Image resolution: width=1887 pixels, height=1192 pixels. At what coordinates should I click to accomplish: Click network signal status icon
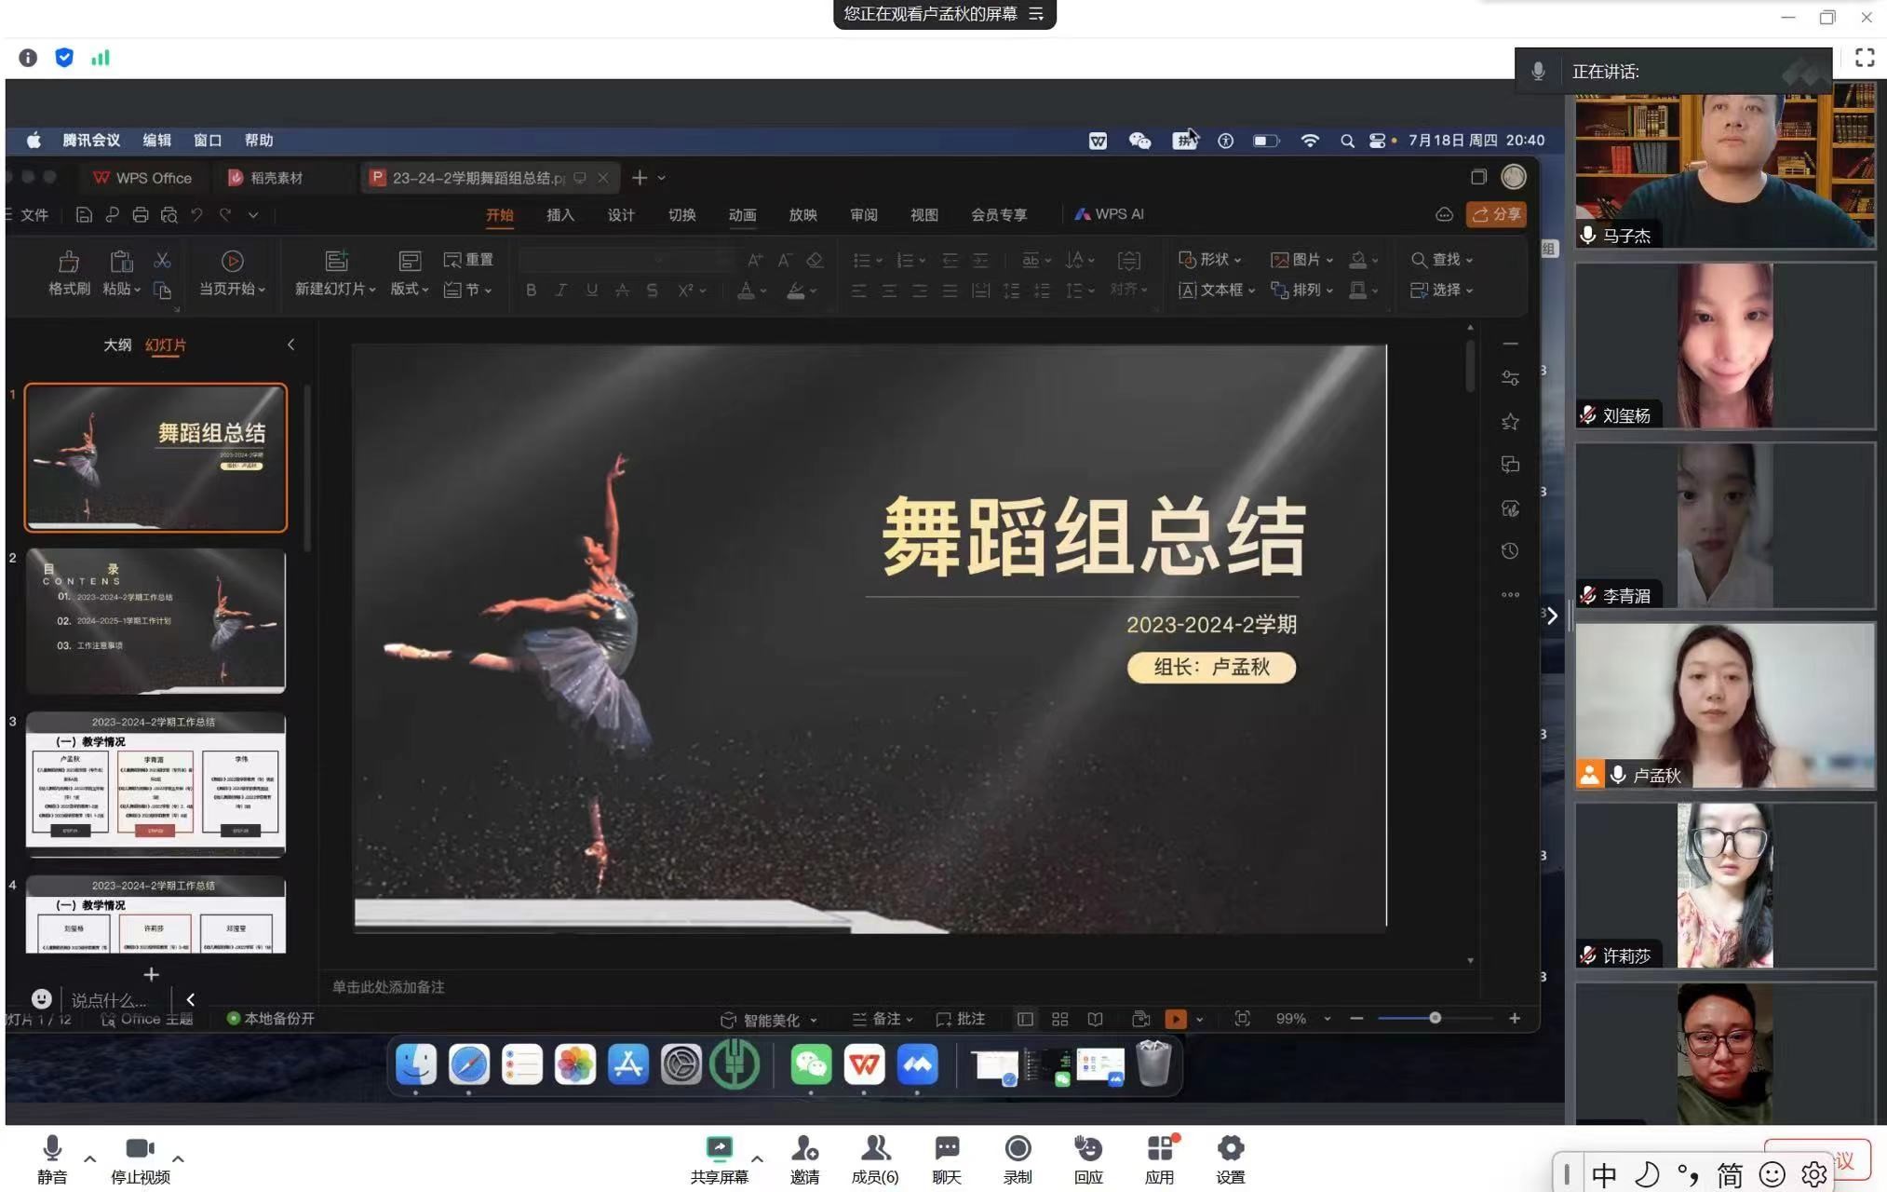click(x=101, y=58)
